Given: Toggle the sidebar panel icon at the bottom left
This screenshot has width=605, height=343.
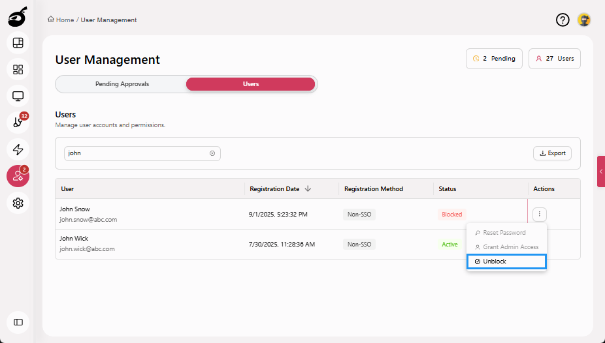Looking at the screenshot, I should coord(18,322).
